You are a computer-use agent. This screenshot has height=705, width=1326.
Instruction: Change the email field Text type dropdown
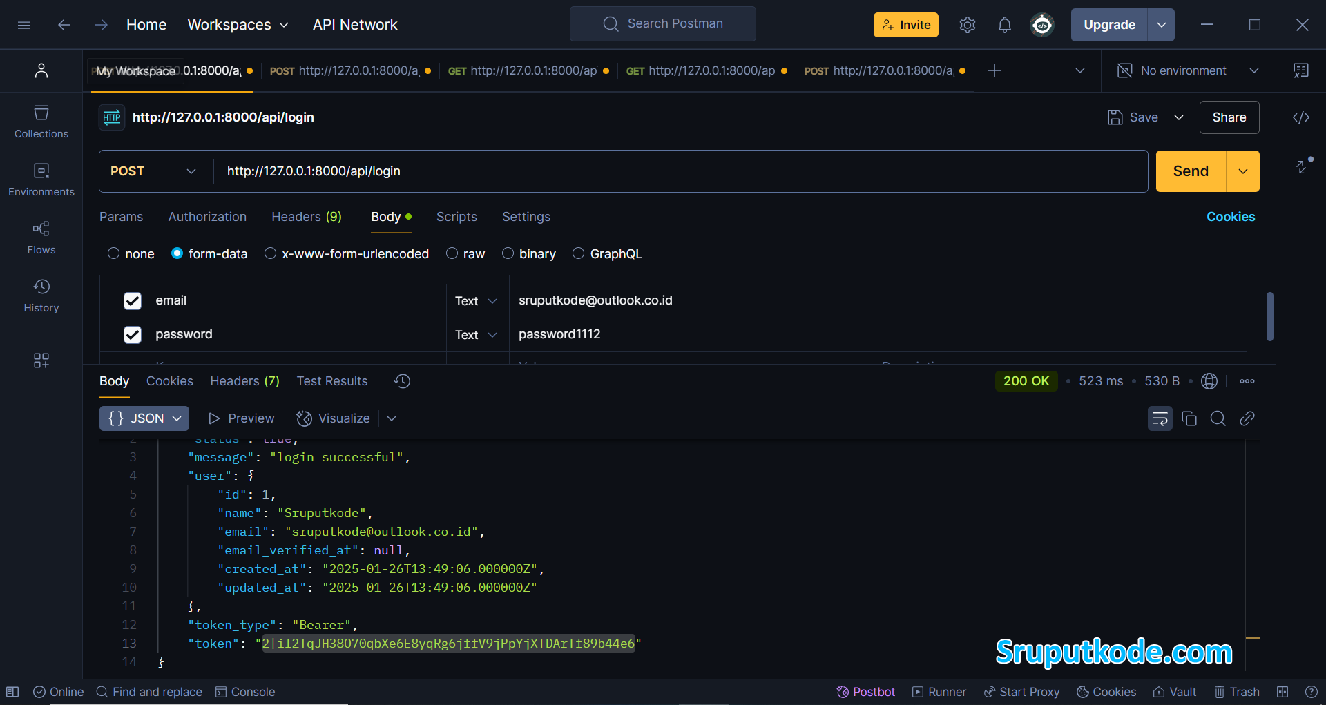click(476, 301)
